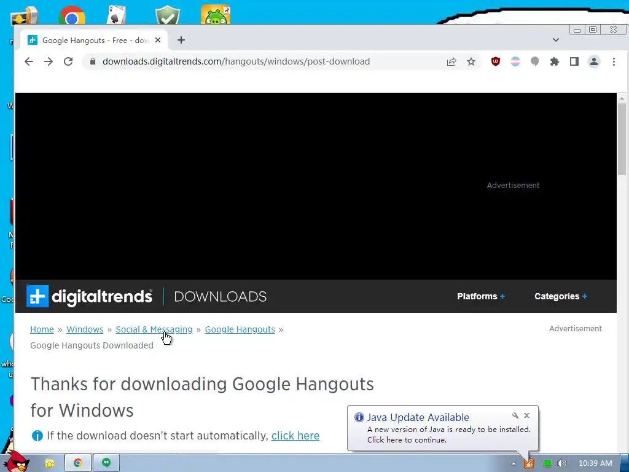Click the 'click here' download link
This screenshot has height=472, width=629.
tap(295, 436)
